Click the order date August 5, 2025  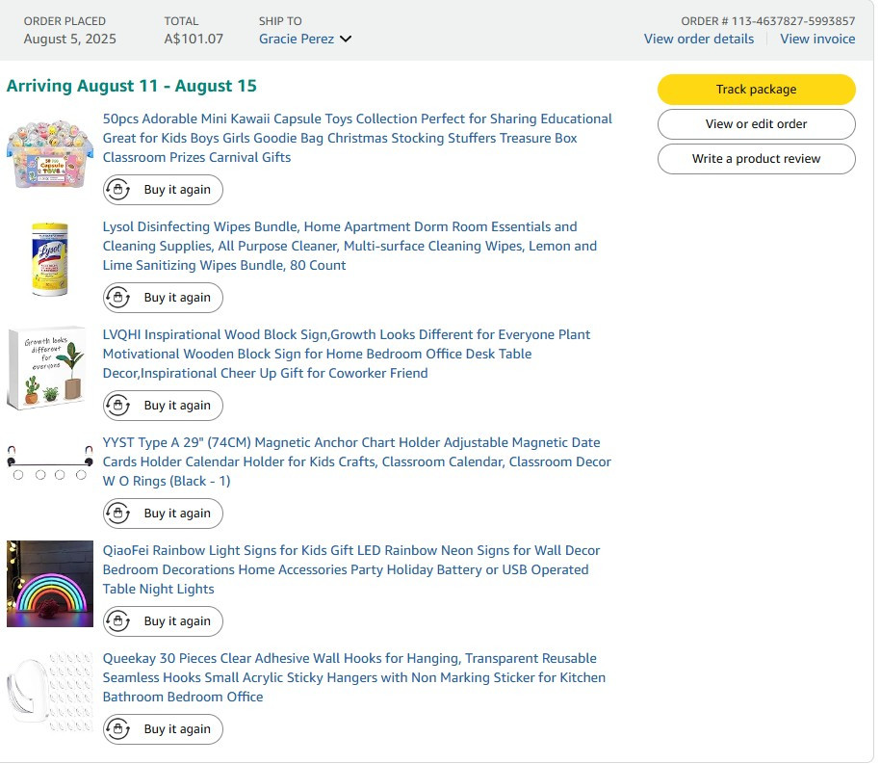[x=69, y=39]
